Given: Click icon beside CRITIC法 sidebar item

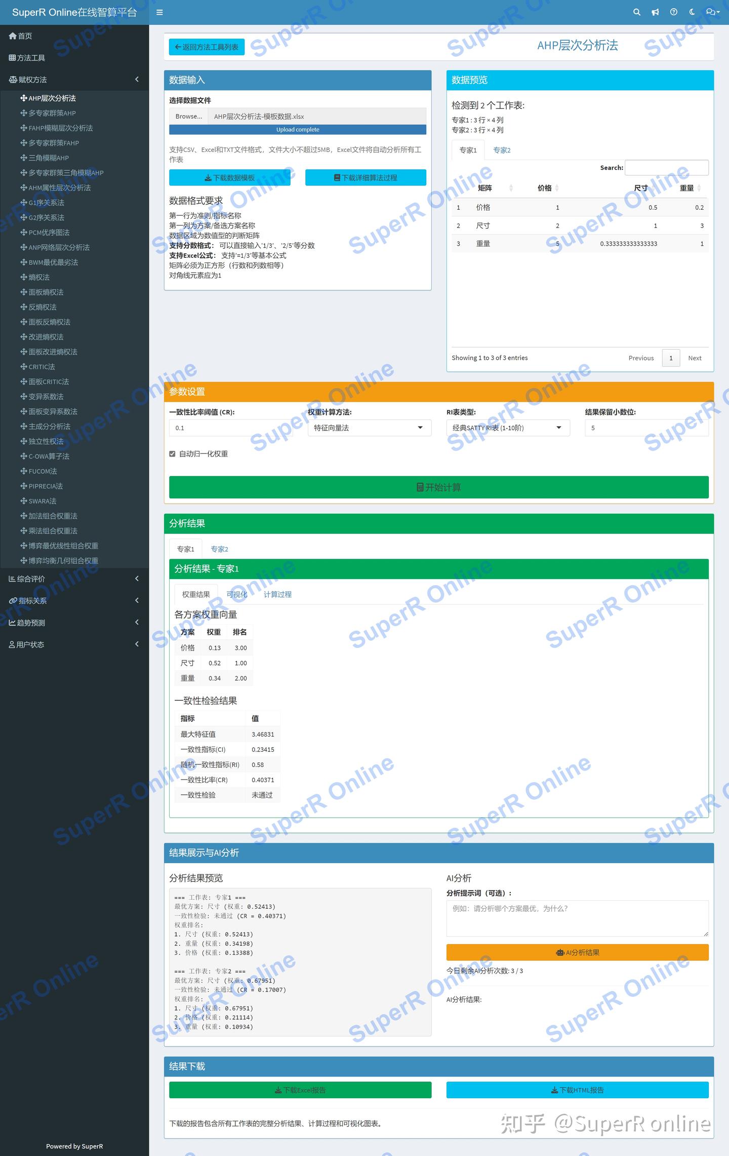Looking at the screenshot, I should (x=23, y=367).
